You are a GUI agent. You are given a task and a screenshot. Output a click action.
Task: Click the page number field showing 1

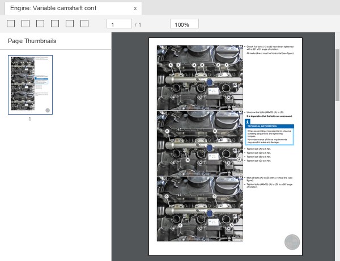point(119,24)
